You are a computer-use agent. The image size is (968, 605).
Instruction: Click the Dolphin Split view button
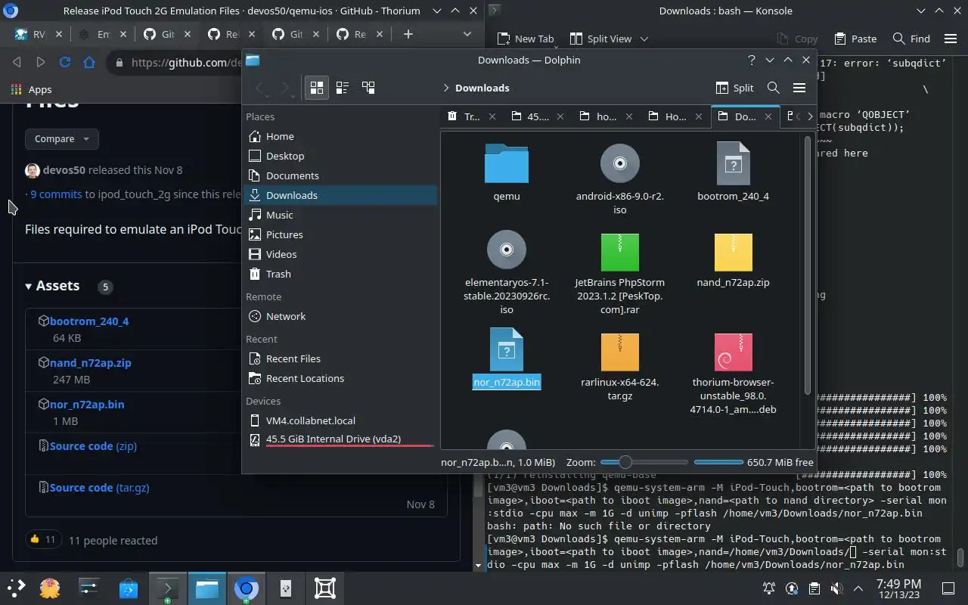(734, 88)
